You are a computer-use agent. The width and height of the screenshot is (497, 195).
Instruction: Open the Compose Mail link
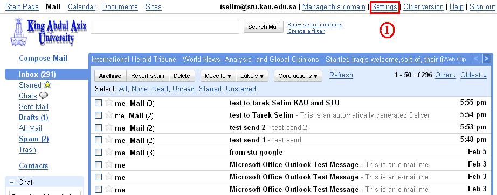click(43, 58)
